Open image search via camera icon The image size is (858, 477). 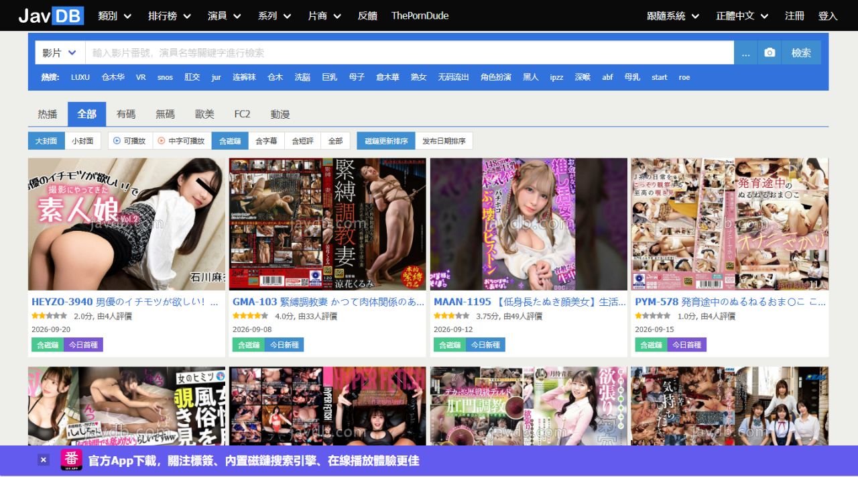(770, 52)
